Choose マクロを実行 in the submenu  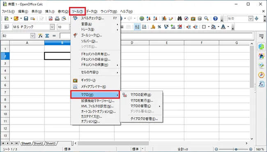(141, 100)
